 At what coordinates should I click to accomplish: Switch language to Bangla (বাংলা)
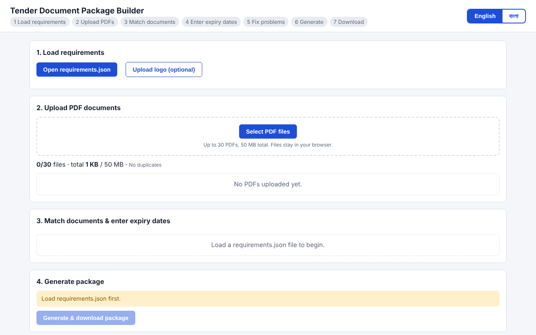(x=514, y=16)
